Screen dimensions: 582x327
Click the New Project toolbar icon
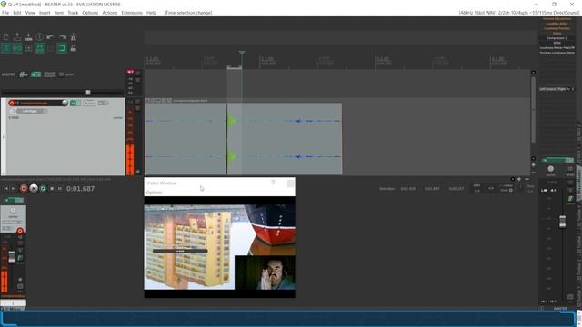click(6, 36)
